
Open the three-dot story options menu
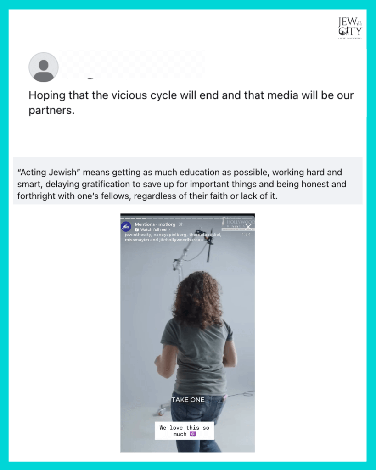coord(236,227)
